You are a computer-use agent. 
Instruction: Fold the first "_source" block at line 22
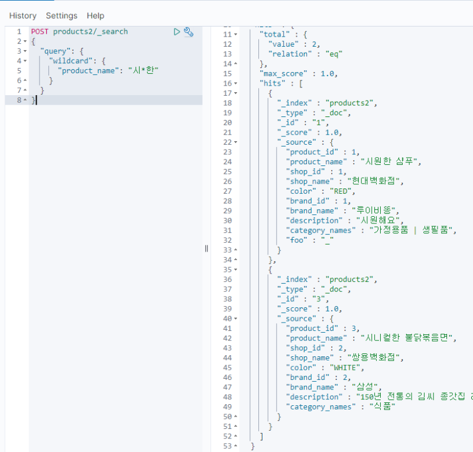(236, 142)
